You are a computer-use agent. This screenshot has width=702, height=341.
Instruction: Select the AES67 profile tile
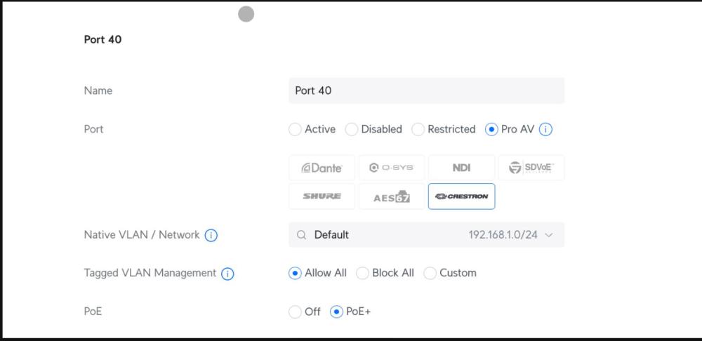coord(392,196)
